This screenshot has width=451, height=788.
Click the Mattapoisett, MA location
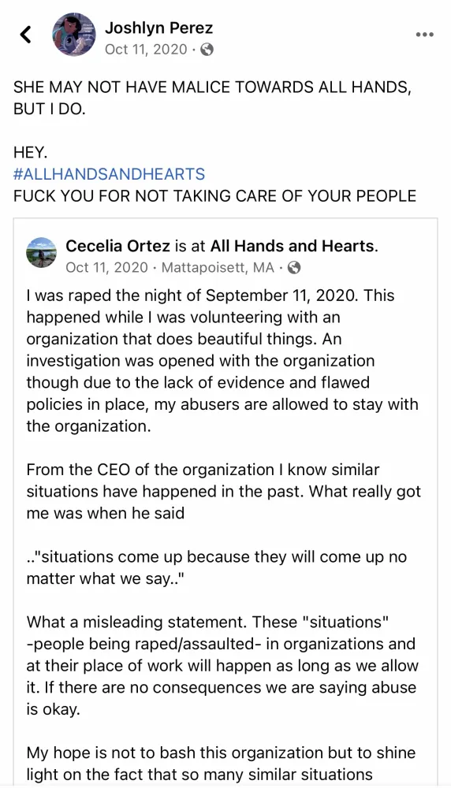(x=218, y=267)
